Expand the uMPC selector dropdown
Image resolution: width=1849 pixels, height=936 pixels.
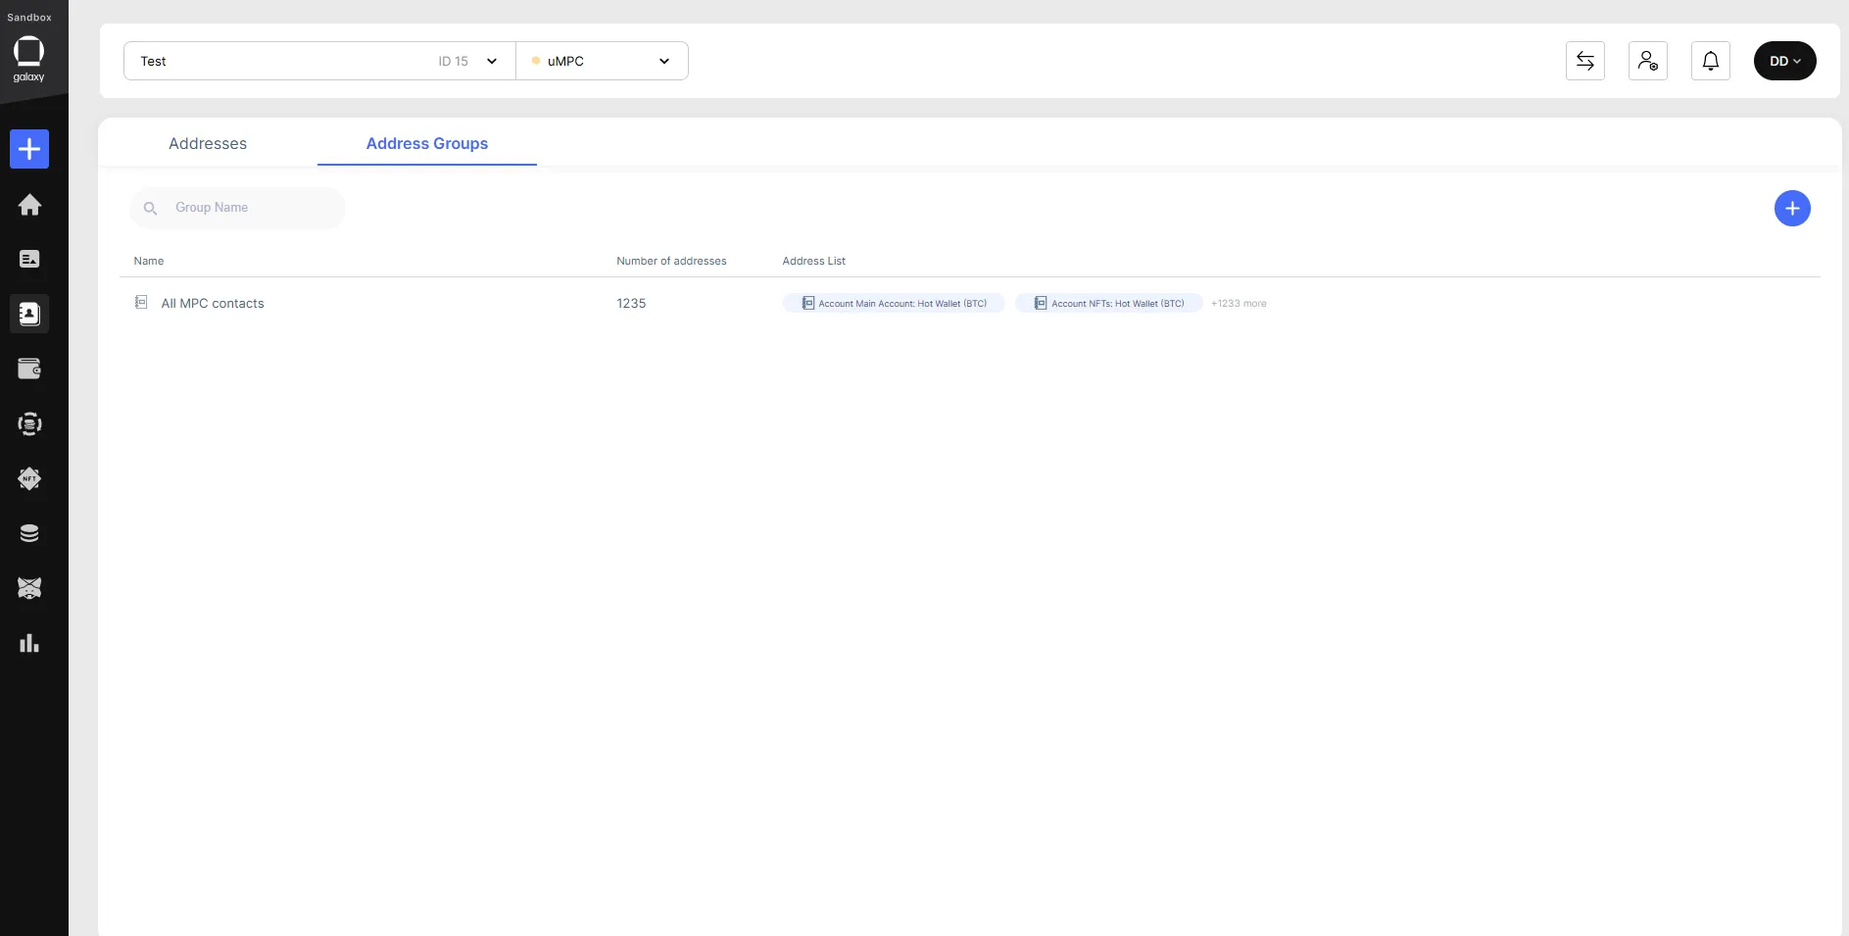click(x=602, y=61)
